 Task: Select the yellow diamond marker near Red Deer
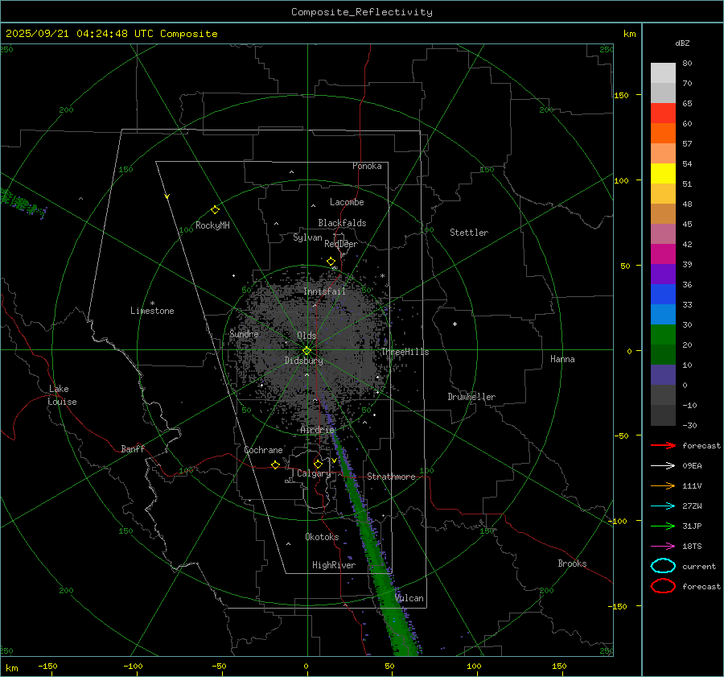[x=331, y=262]
